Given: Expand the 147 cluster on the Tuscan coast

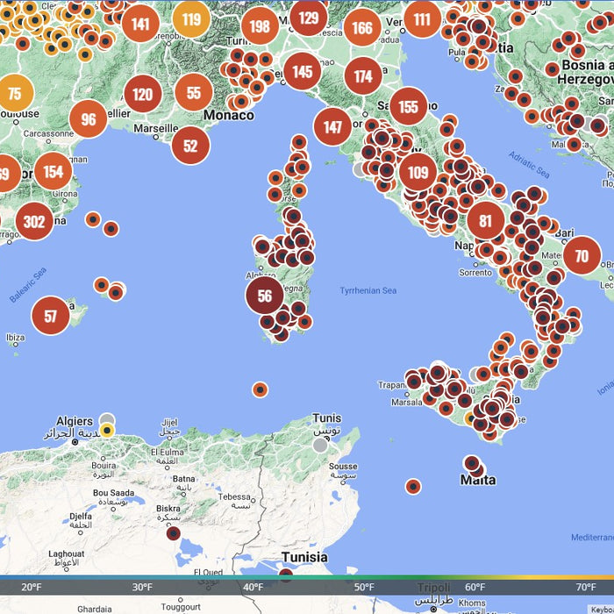Looking at the screenshot, I should click(332, 127).
